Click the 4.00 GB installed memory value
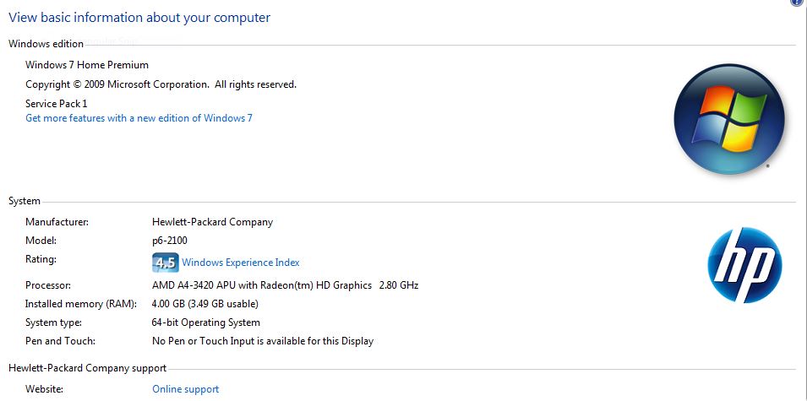This screenshot has width=807, height=401. (205, 304)
